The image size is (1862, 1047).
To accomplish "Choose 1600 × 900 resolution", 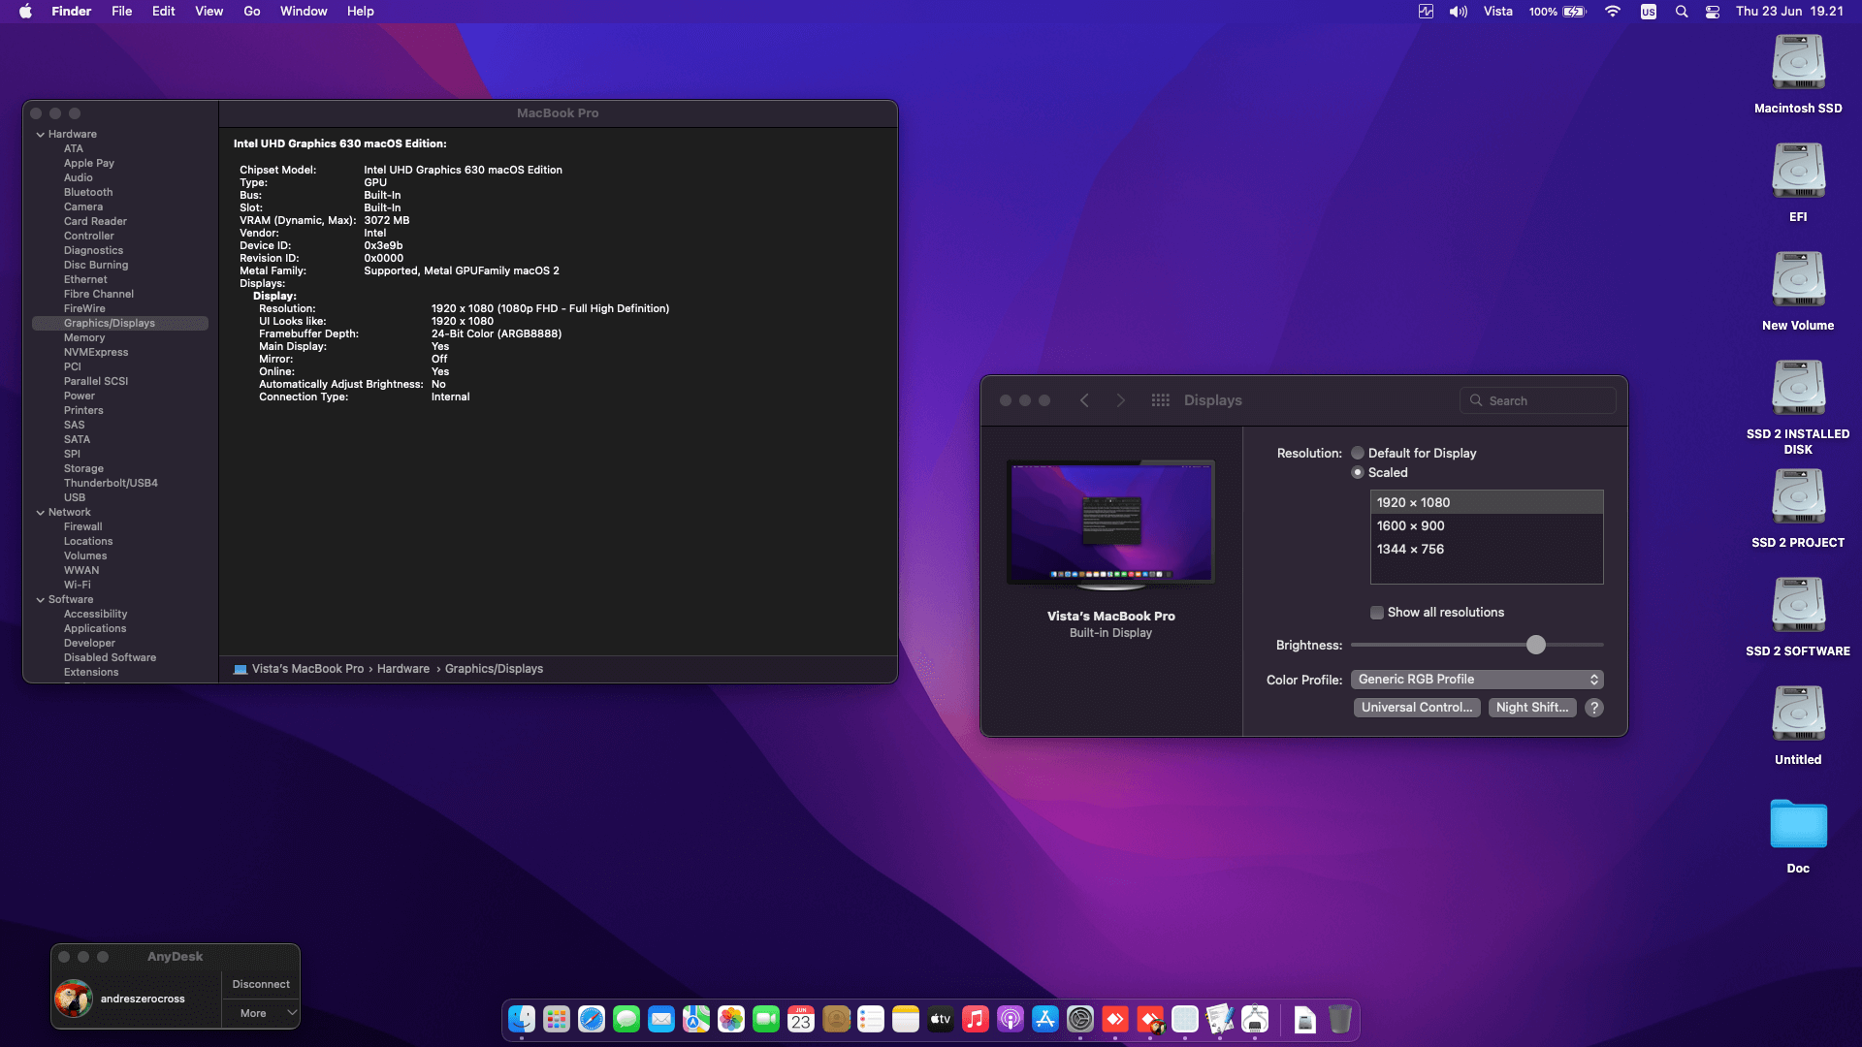I will (x=1487, y=525).
